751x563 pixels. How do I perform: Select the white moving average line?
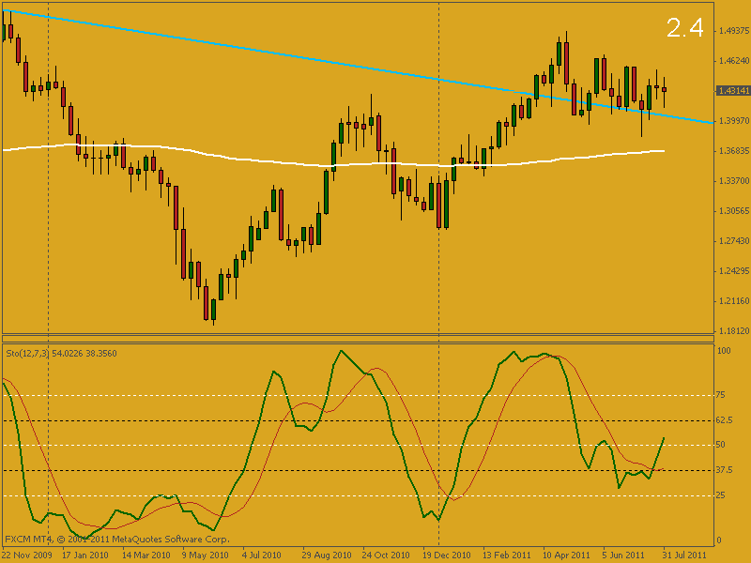235,157
